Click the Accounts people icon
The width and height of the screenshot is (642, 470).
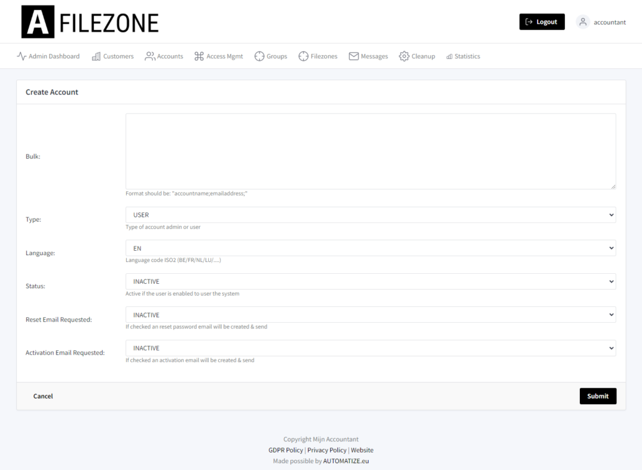[x=150, y=56]
